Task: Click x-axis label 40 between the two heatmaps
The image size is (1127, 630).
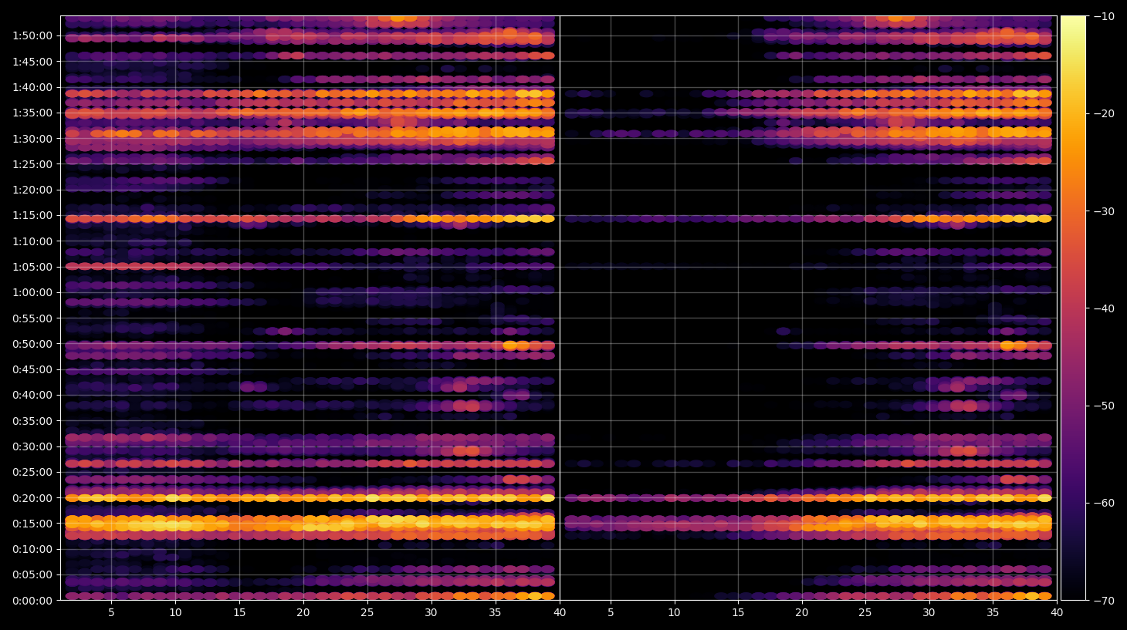Action: tap(560, 613)
